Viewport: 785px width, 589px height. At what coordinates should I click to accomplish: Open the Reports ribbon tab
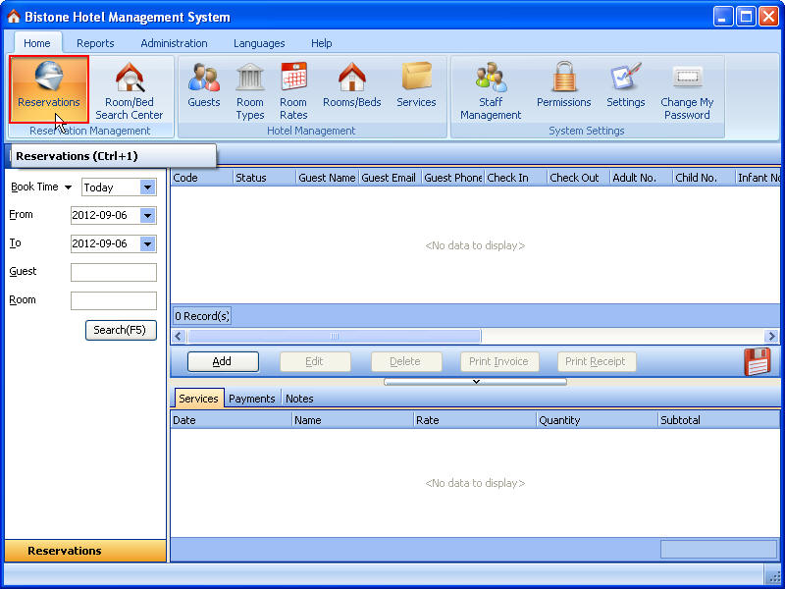95,43
